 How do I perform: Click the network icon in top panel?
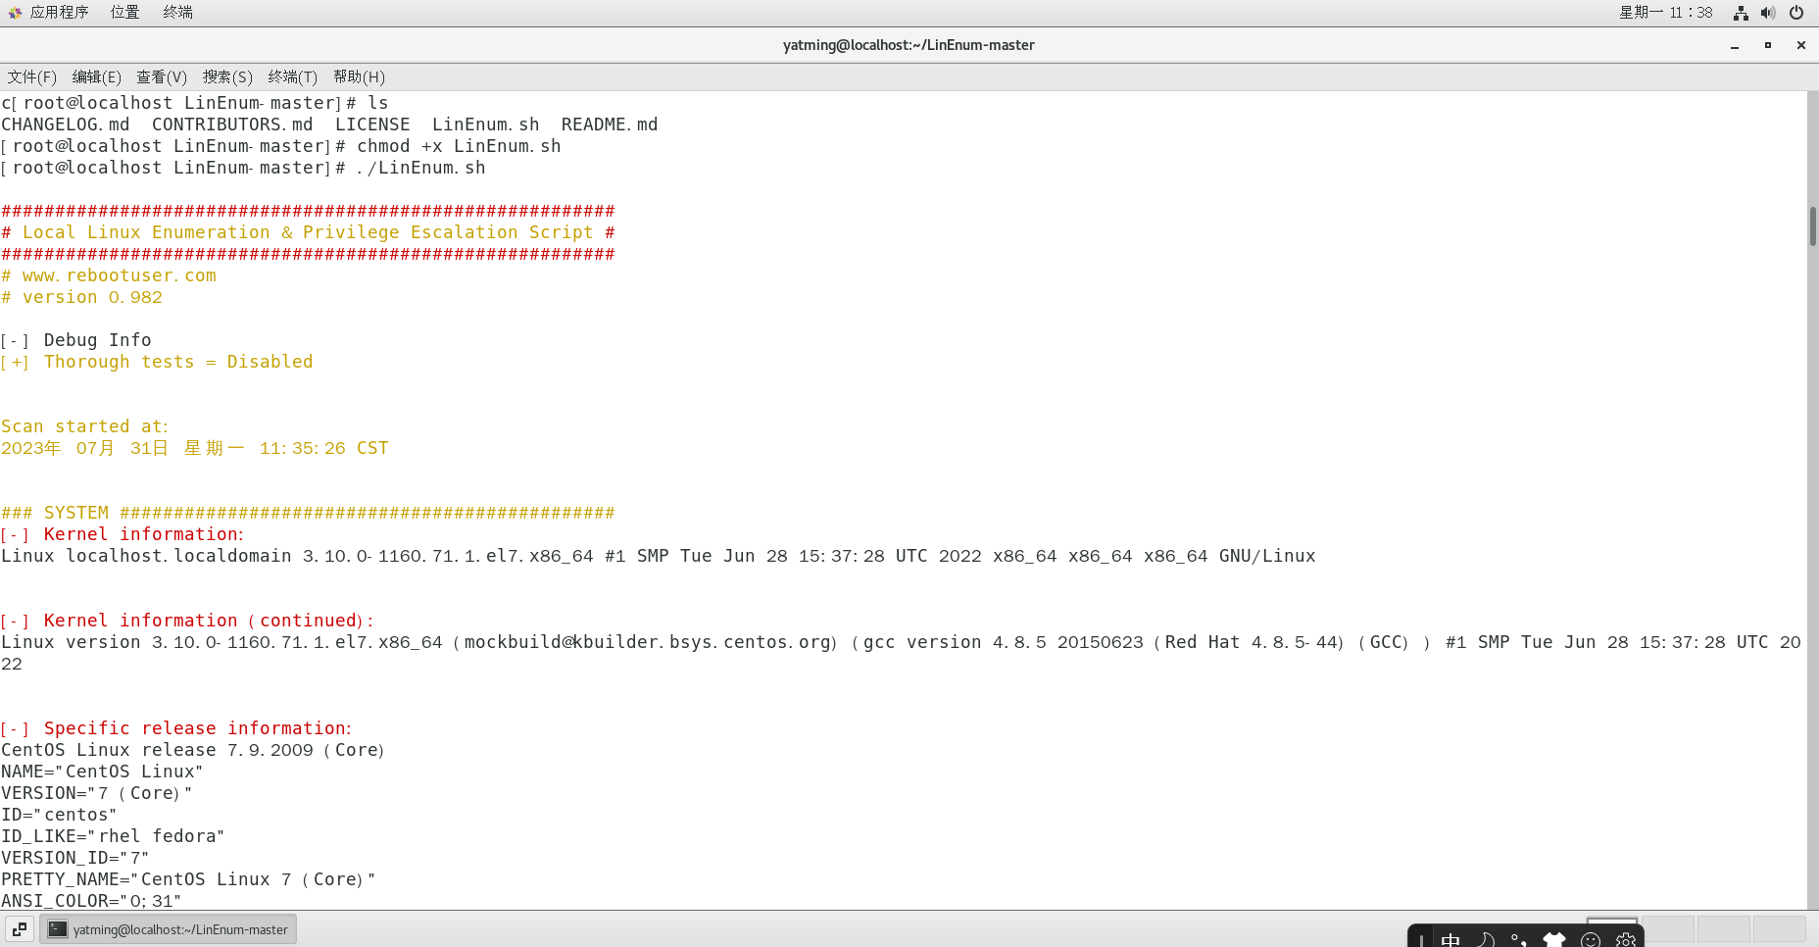pos(1740,13)
